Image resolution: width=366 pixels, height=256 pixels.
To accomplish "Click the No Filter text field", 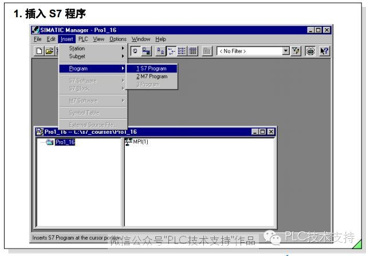I will click(x=249, y=51).
